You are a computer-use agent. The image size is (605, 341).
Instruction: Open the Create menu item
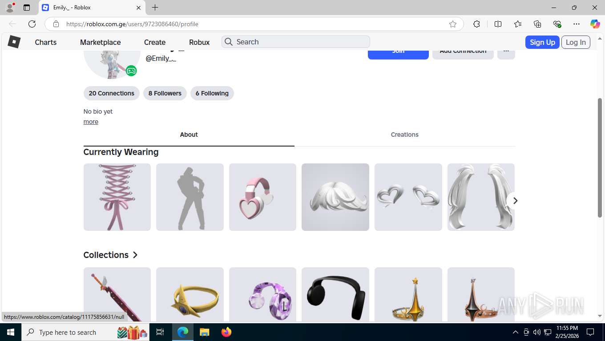click(155, 42)
